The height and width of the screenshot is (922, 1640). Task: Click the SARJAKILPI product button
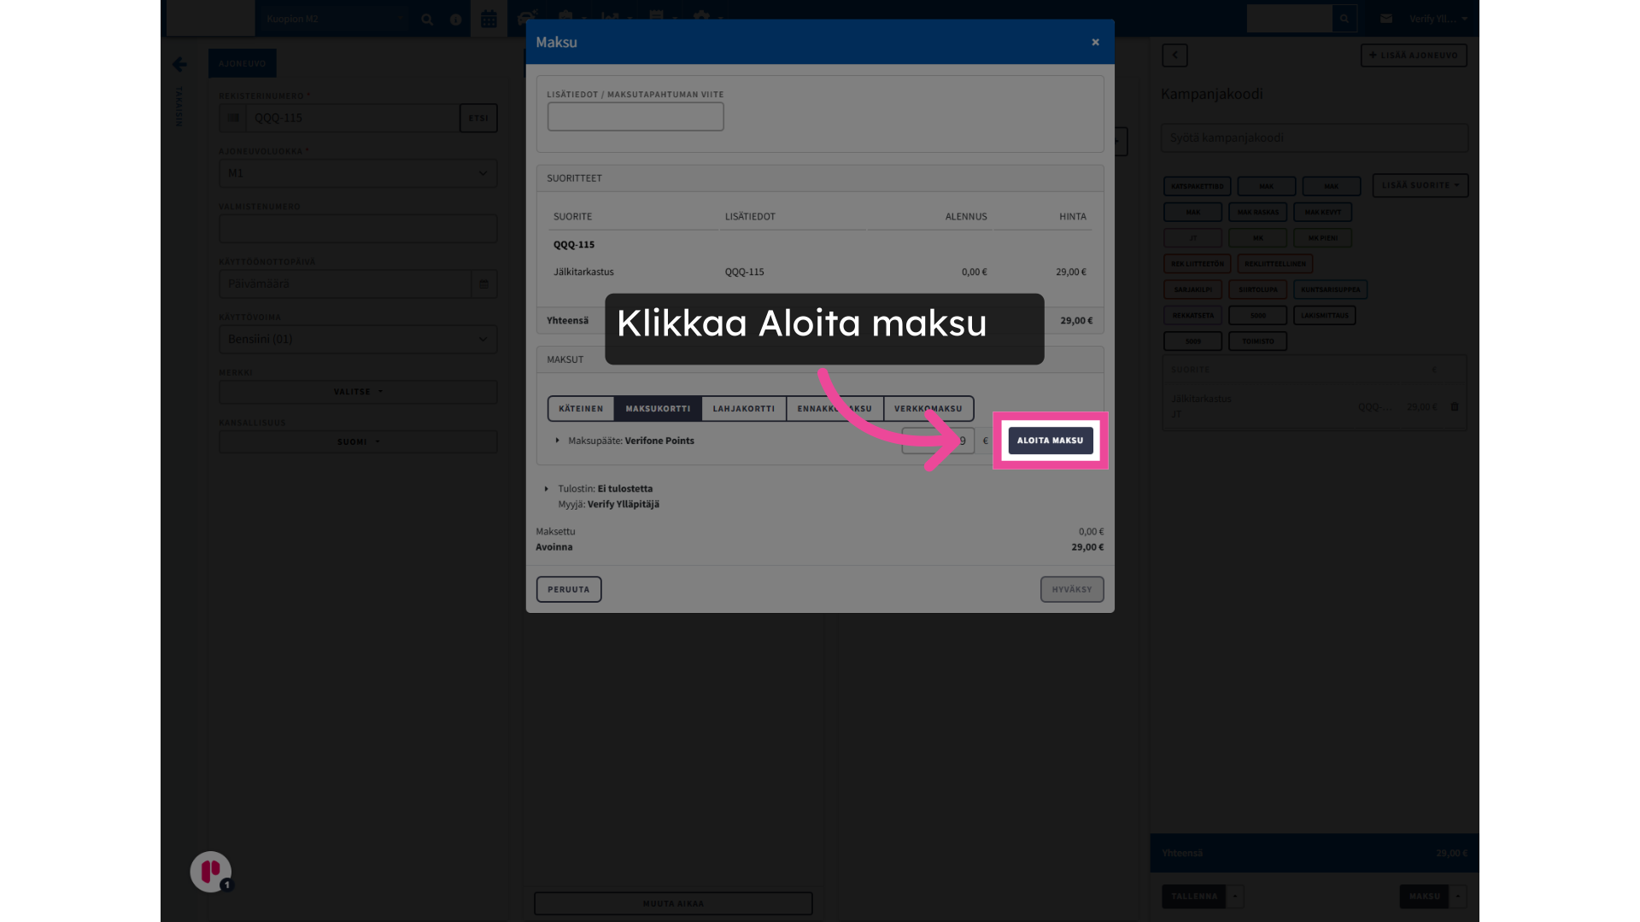1193,289
